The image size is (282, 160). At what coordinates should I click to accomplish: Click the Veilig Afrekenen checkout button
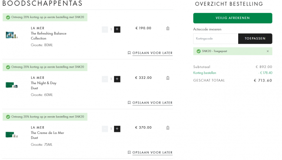point(233,18)
